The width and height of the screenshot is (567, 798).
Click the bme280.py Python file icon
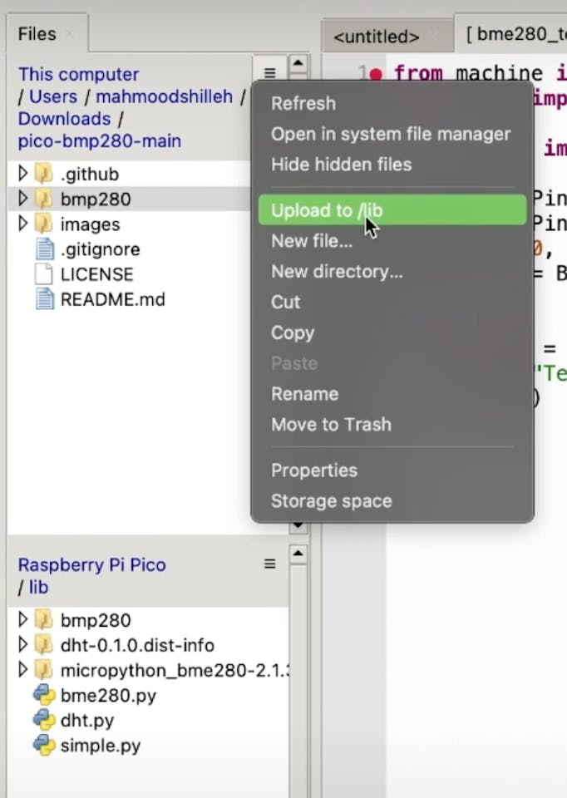(x=43, y=695)
